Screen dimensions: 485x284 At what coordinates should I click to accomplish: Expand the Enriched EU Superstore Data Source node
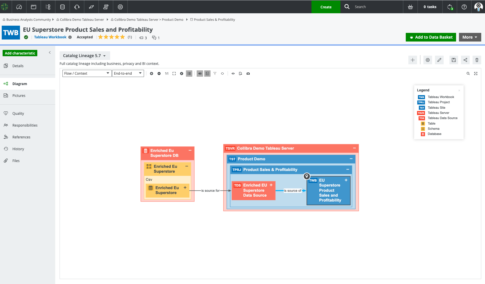[x=271, y=185]
